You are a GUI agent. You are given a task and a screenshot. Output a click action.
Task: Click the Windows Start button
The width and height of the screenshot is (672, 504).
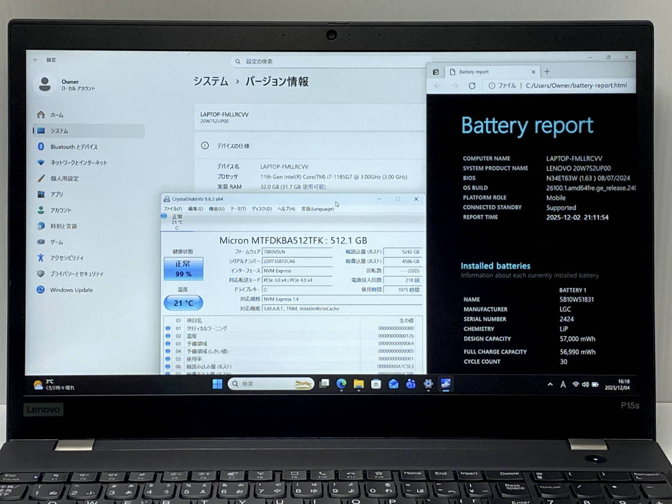(217, 384)
